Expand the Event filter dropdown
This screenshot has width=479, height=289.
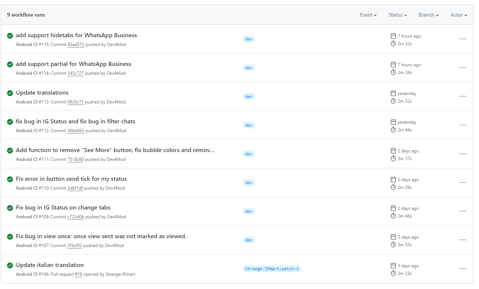368,15
